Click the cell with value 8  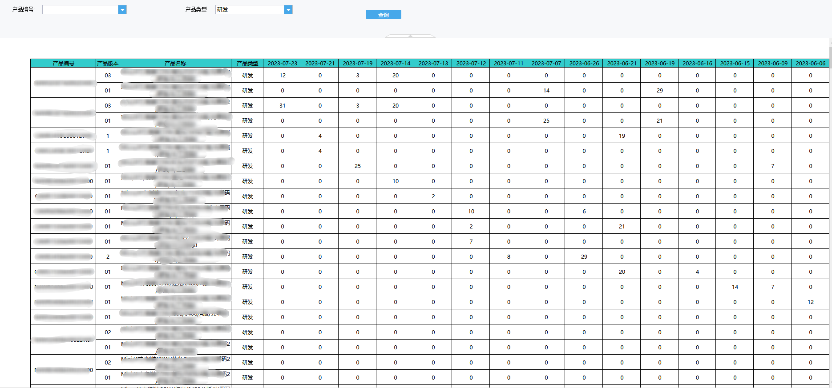[509, 256]
